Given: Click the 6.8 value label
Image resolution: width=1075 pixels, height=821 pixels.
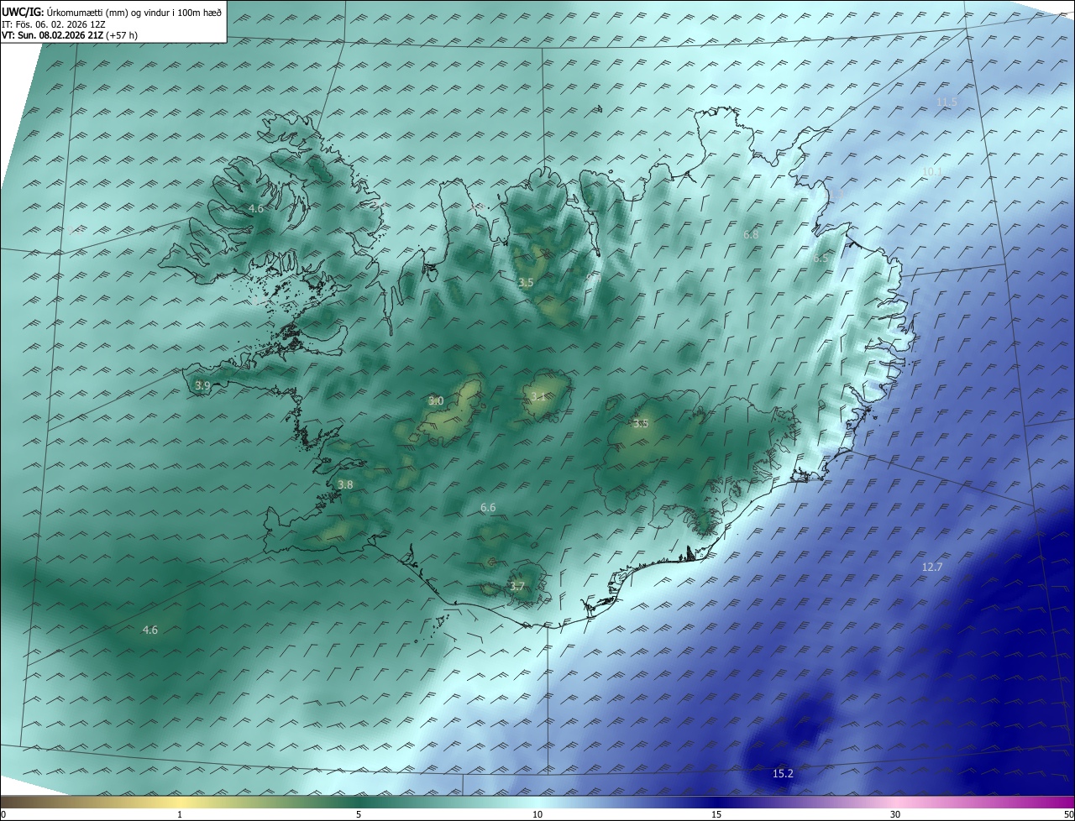Looking at the screenshot, I should tap(751, 235).
